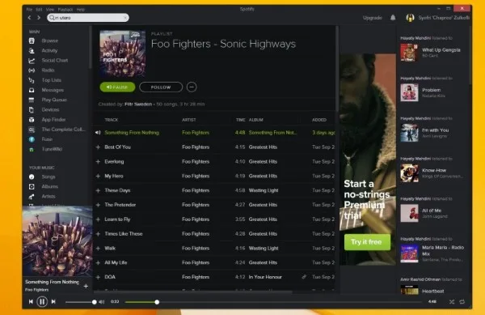Viewport: 485px width, 315px height.
Task: Open All of Me in feed
Action: point(432,211)
